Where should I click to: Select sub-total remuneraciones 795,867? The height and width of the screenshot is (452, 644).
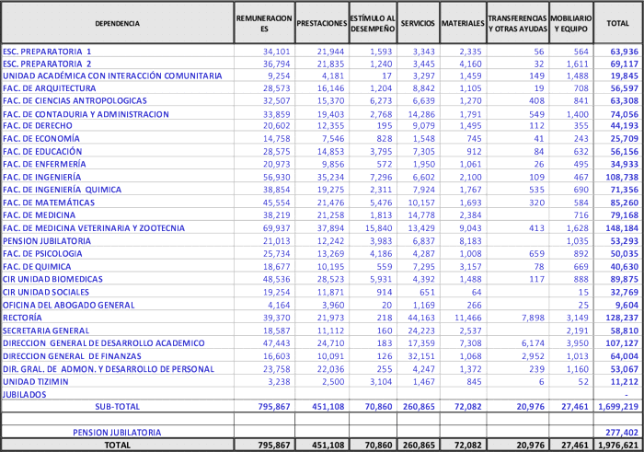[274, 407]
